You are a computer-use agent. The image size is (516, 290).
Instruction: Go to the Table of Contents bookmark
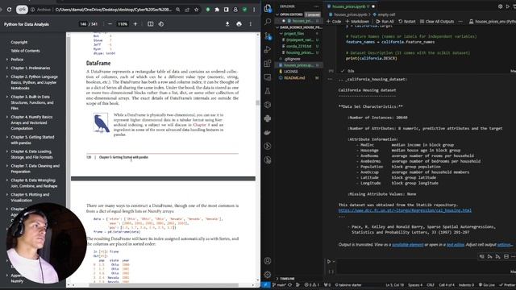[25, 51]
